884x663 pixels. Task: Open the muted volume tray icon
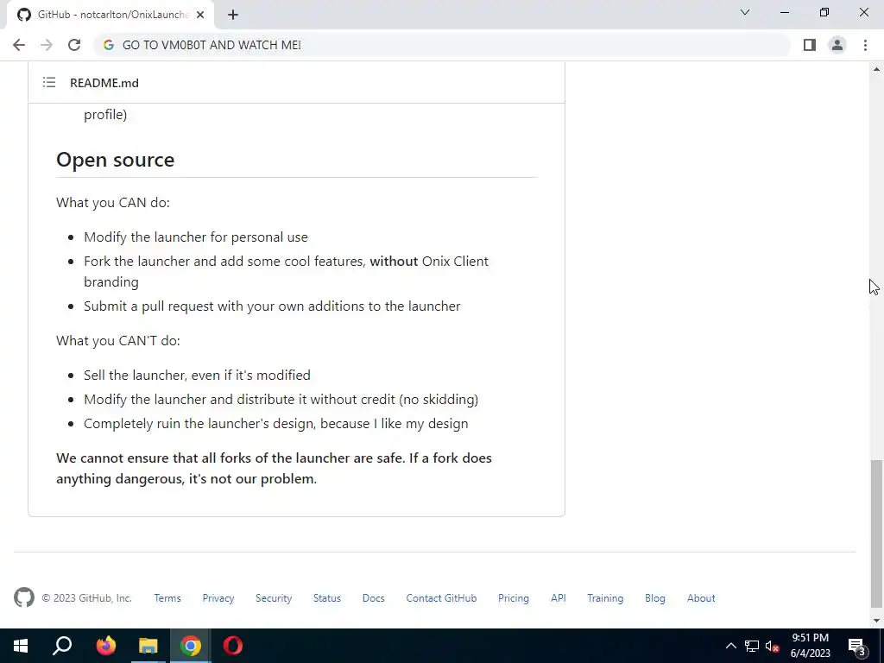click(x=773, y=646)
